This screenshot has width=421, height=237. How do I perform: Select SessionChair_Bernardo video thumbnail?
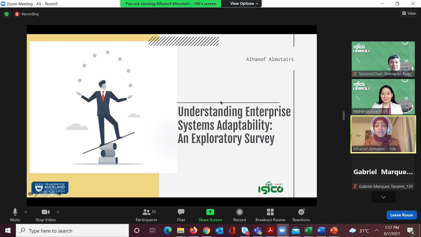tap(383, 59)
